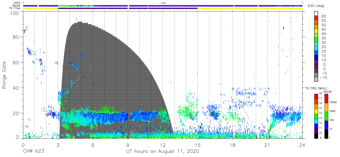Viewport: 340px width, 157px height.
Task: Select the 'UT hours on August 11, 2020' label
Action: tap(163, 151)
